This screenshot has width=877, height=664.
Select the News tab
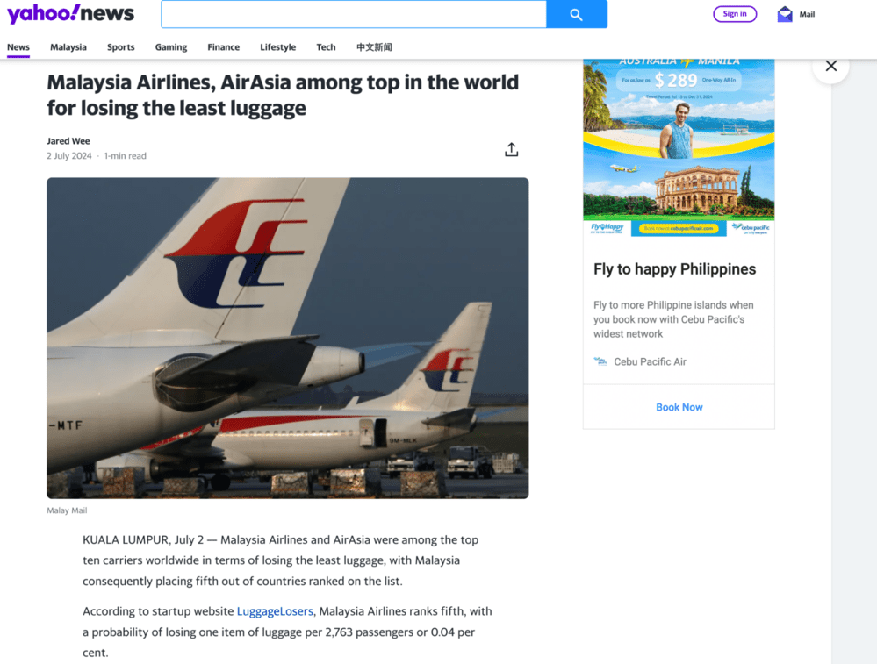tap(18, 47)
